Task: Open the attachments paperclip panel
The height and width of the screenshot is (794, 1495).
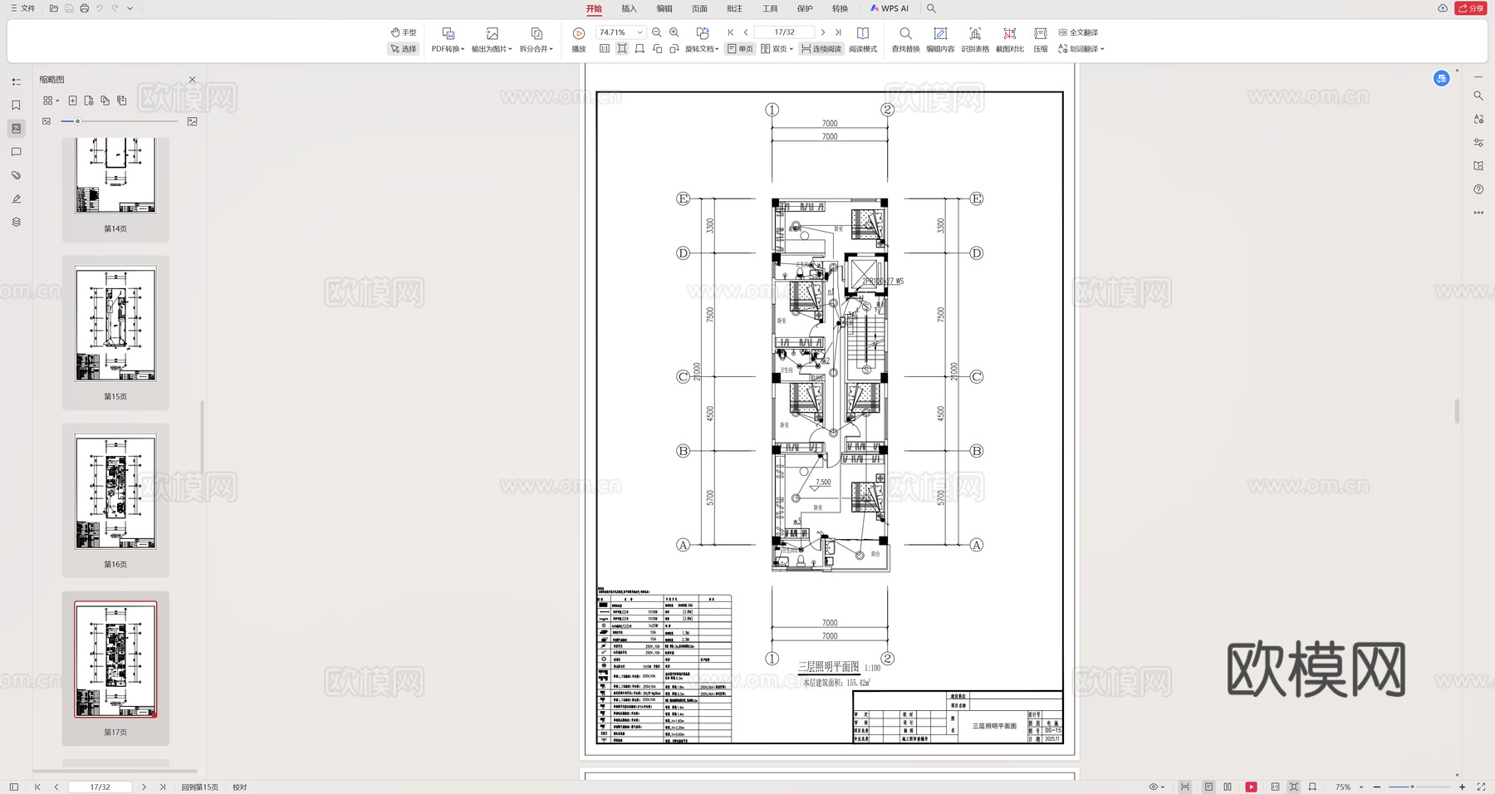Action: coord(16,175)
